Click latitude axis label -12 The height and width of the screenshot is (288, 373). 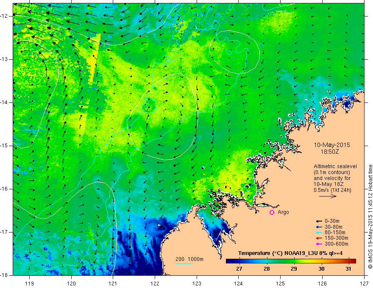click(5, 16)
